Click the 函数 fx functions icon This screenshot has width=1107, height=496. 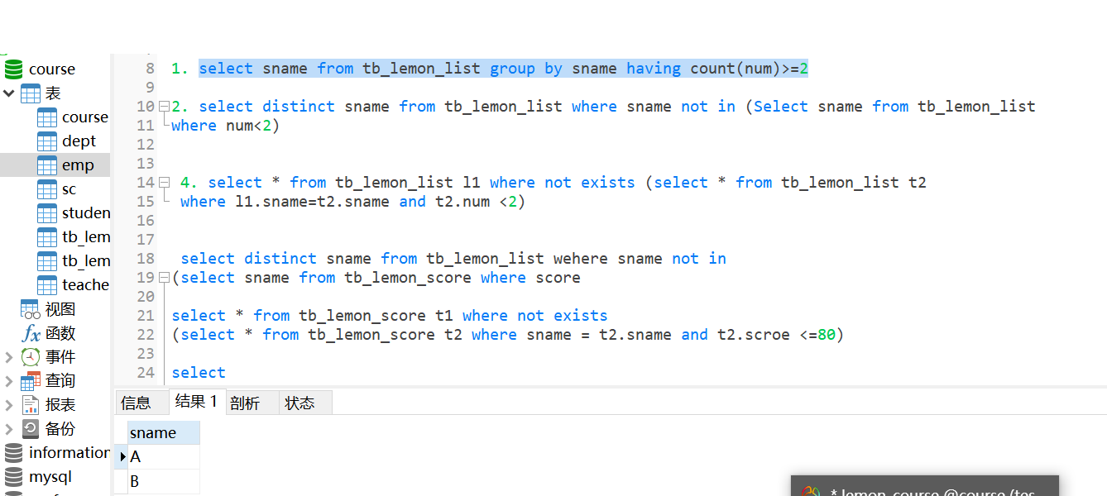point(31,333)
